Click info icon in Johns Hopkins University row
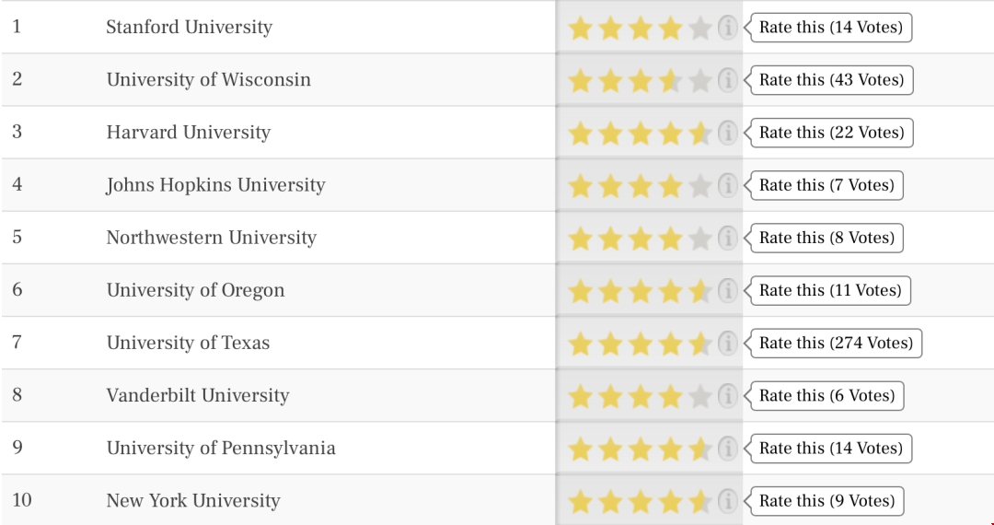This screenshot has width=994, height=525. pos(727,186)
